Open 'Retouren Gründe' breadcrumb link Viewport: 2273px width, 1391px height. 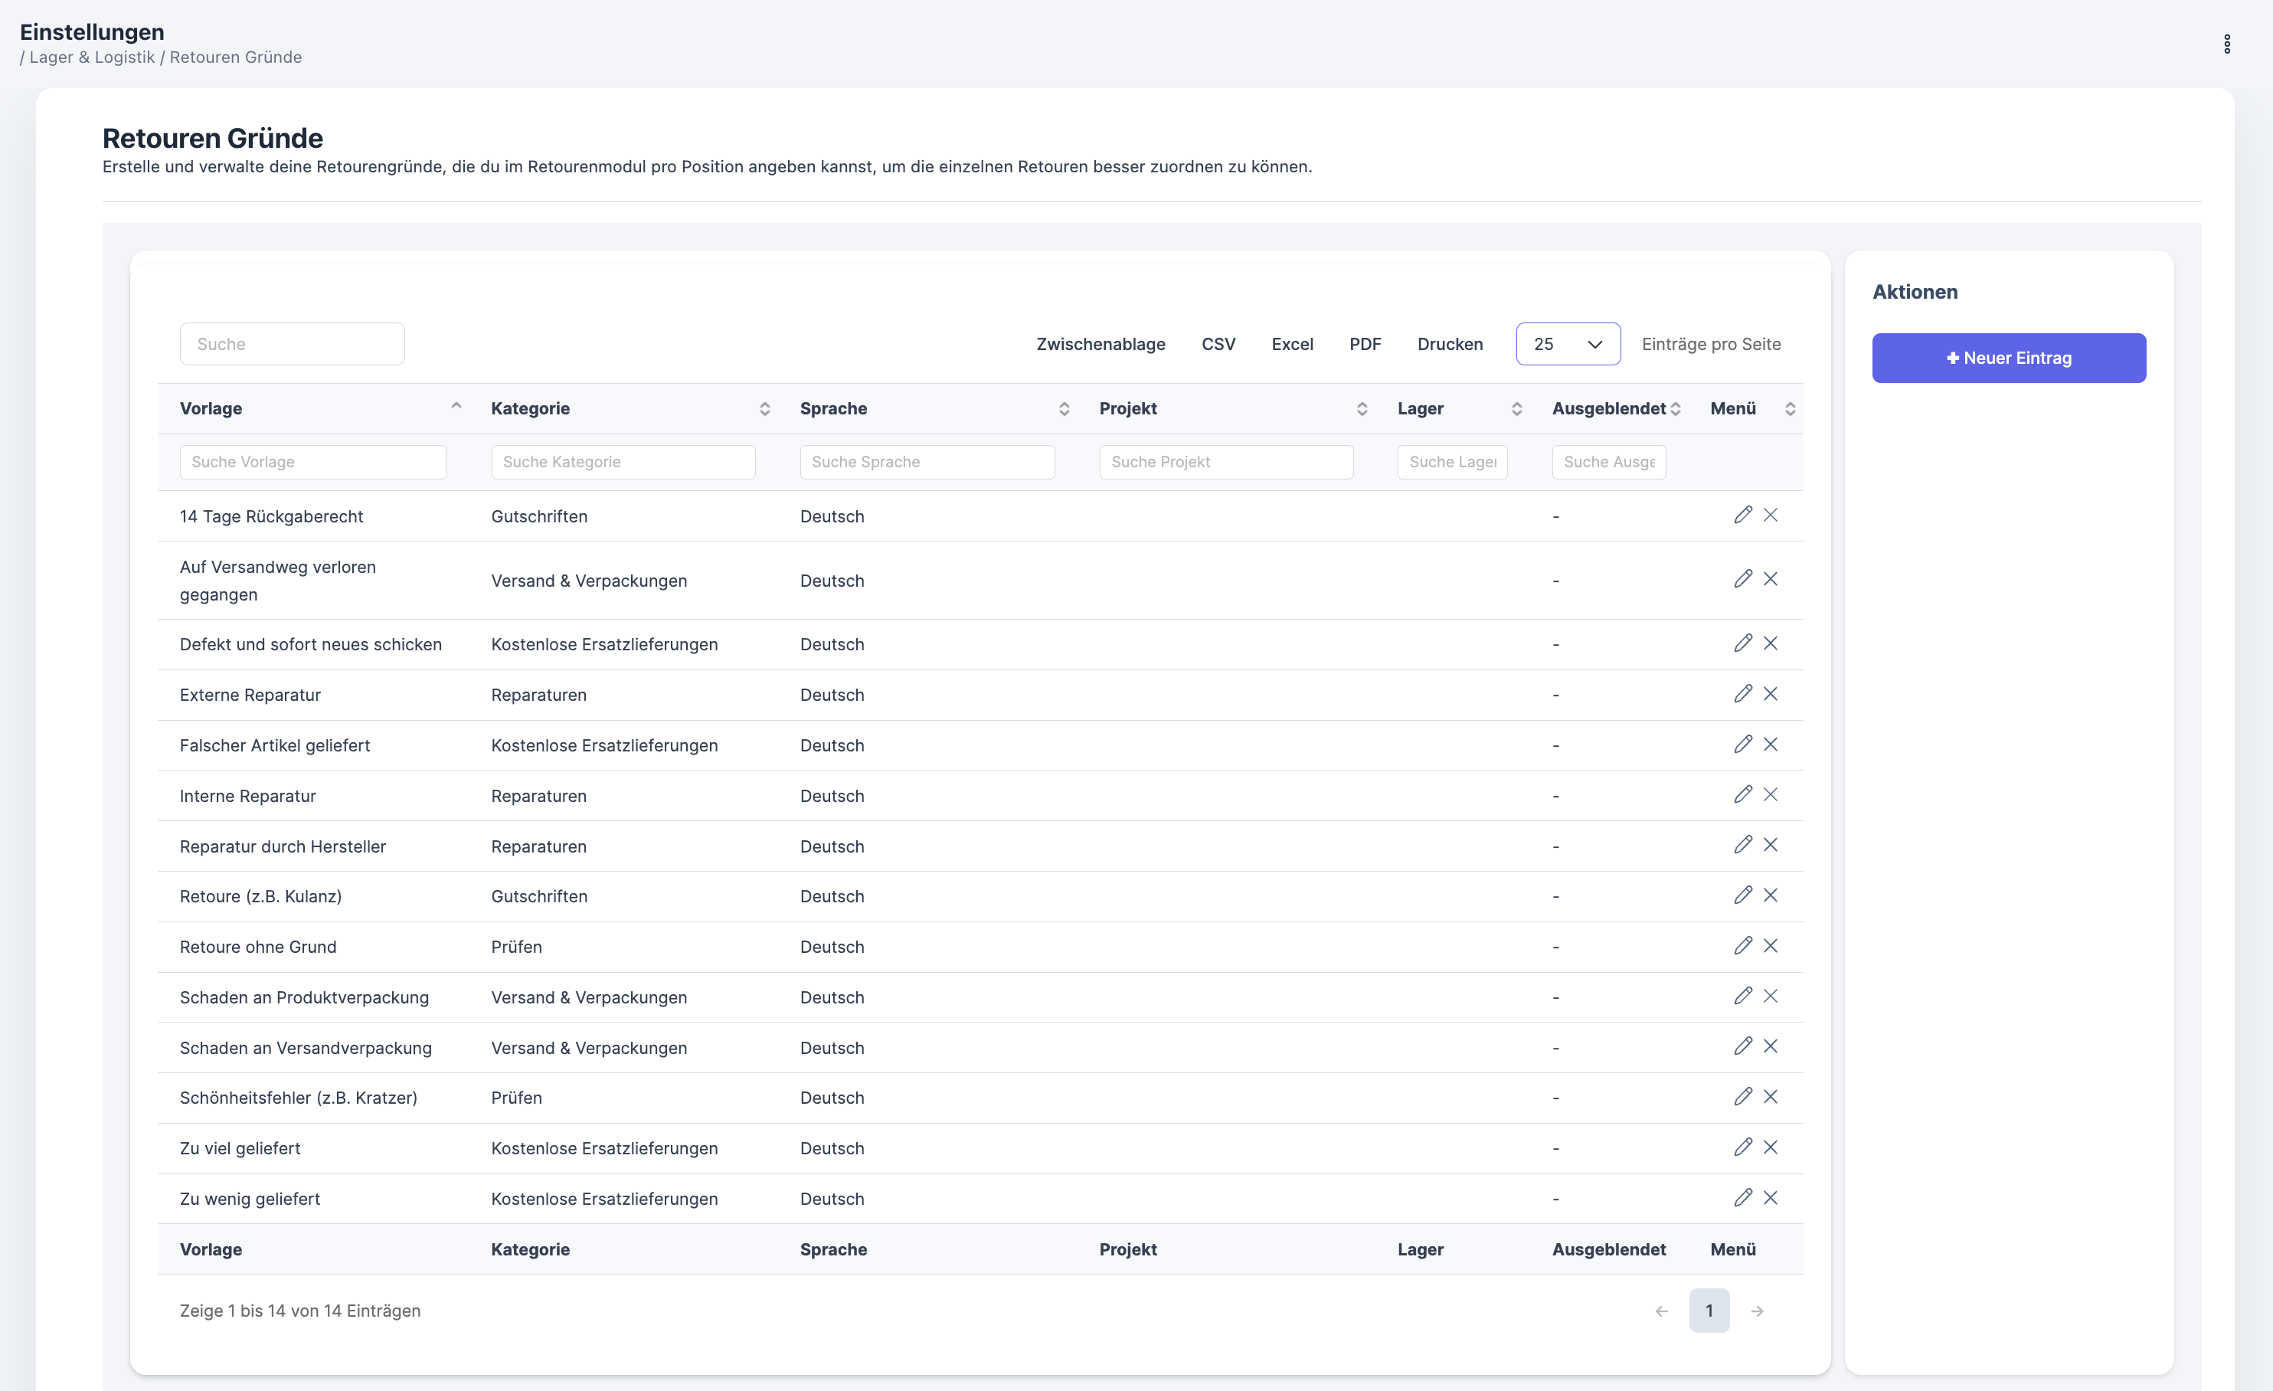click(x=236, y=57)
